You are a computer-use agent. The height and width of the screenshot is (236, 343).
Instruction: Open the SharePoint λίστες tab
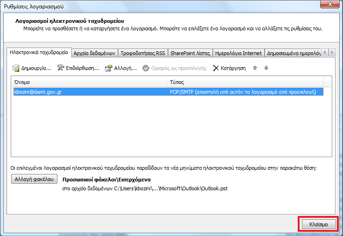190,53
